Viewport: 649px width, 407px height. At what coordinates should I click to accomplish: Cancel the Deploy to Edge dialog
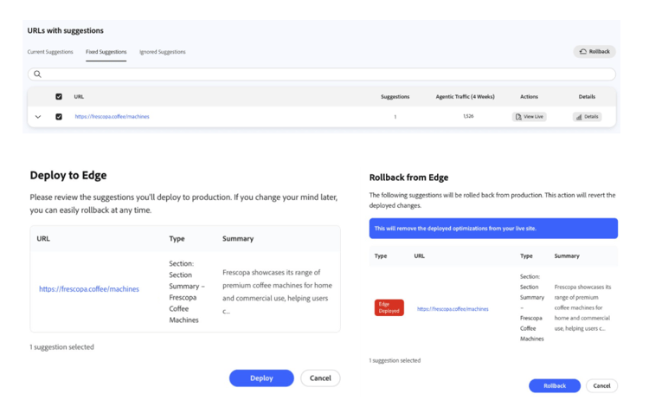320,378
